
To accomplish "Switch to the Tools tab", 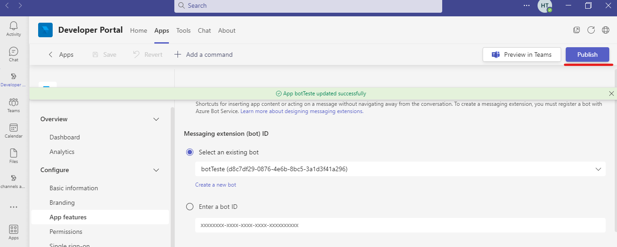I will coord(183,30).
